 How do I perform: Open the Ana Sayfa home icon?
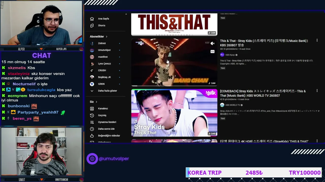point(92,19)
